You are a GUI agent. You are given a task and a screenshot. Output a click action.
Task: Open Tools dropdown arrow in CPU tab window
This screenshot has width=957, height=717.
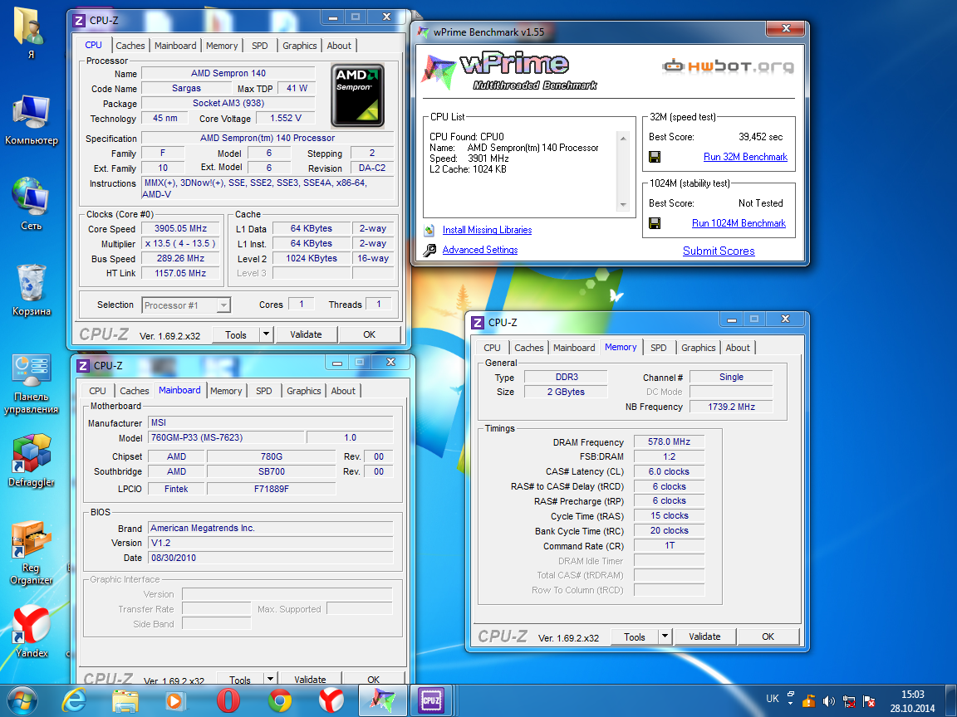[x=266, y=334]
